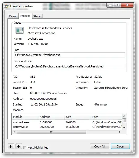Enable the Next Highlighted checkbox
The width and height of the screenshot is (139, 158).
click(x=25, y=148)
